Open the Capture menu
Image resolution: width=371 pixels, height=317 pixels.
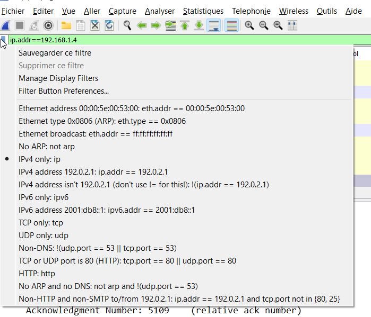(x=123, y=11)
